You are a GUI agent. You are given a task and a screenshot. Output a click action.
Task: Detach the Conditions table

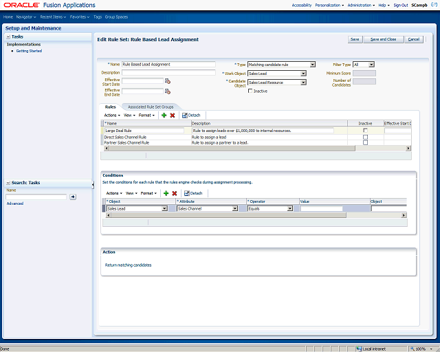pos(193,193)
